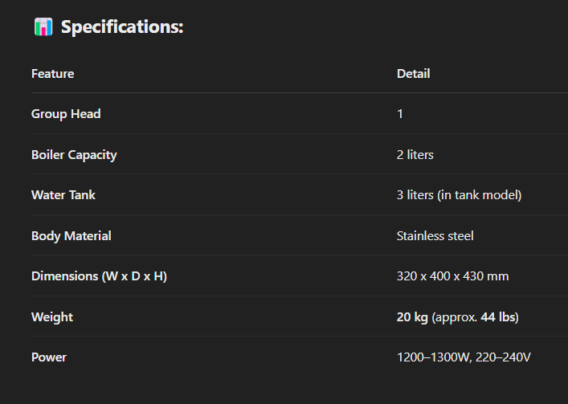
Task: Click the 2 liters value
Action: pos(415,155)
